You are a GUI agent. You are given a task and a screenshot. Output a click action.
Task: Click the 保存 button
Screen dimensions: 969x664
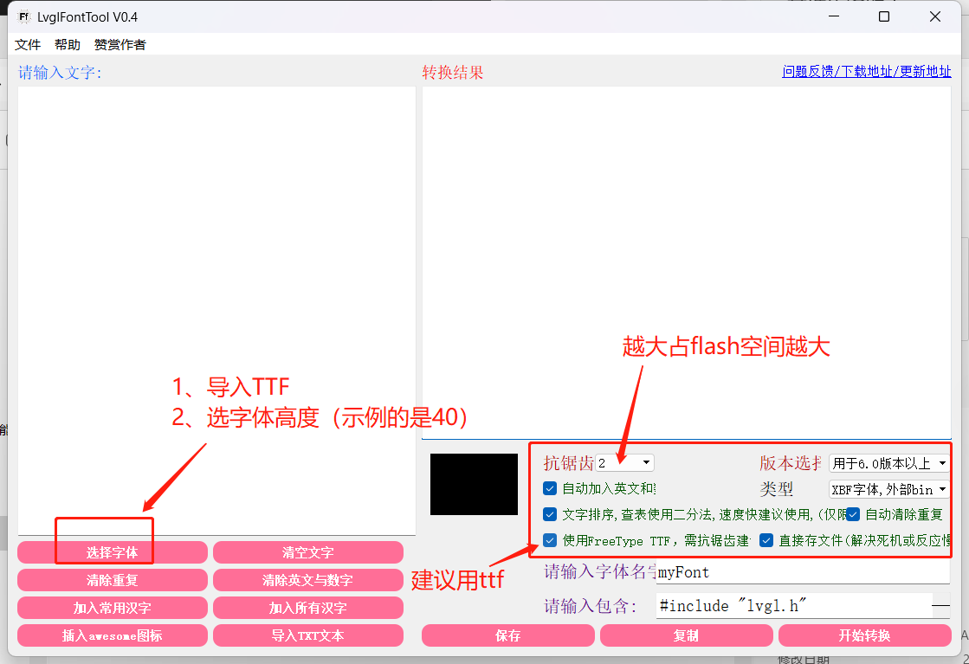click(x=508, y=635)
